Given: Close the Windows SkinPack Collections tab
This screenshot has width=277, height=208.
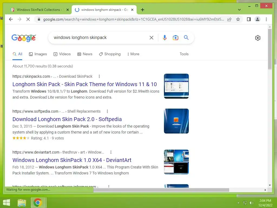Looking at the screenshot, I should coord(67,10).
